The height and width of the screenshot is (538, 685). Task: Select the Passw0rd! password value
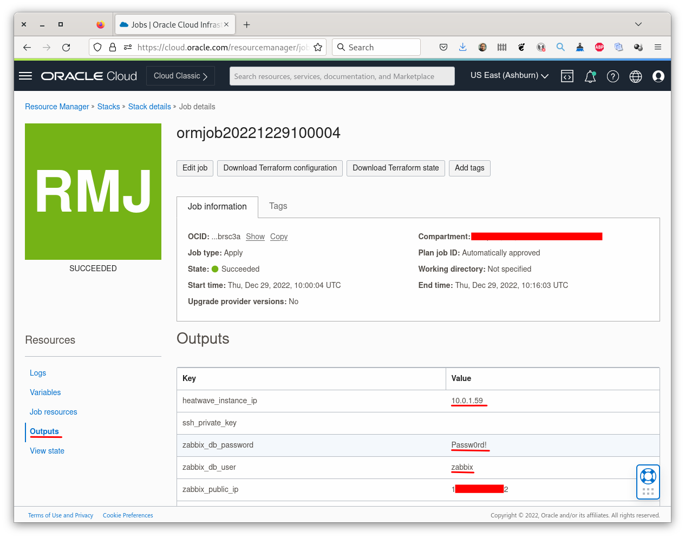[469, 445]
